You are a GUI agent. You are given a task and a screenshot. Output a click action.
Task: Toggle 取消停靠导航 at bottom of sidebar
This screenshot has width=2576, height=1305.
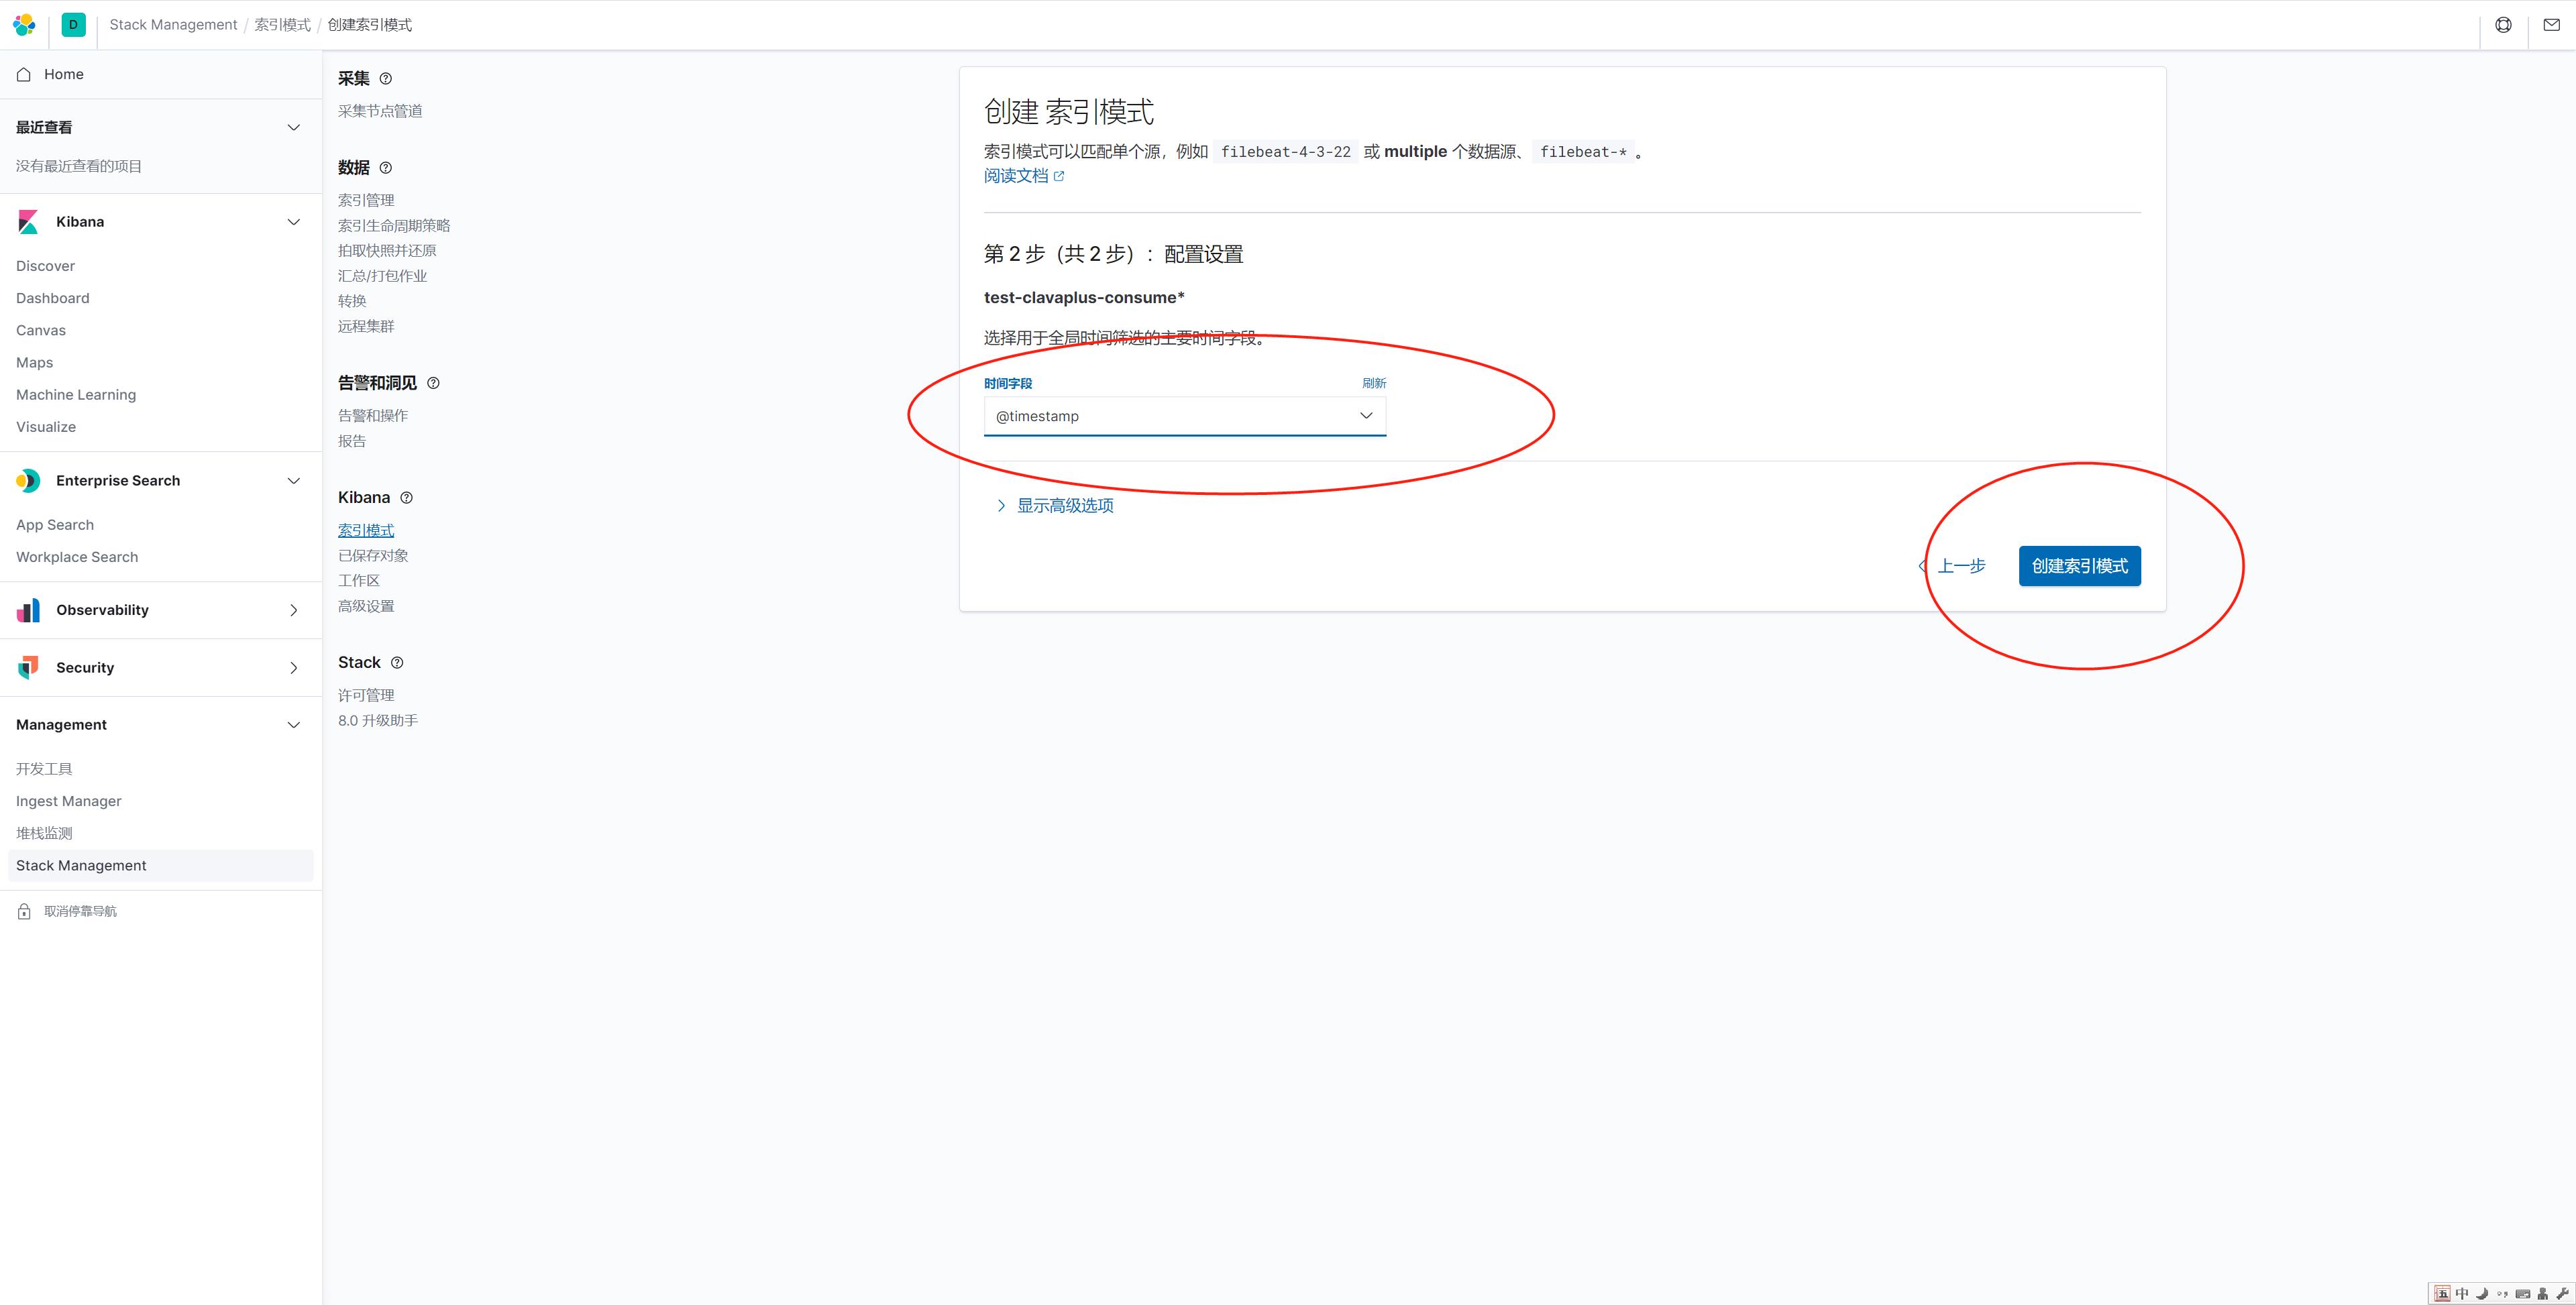78,911
